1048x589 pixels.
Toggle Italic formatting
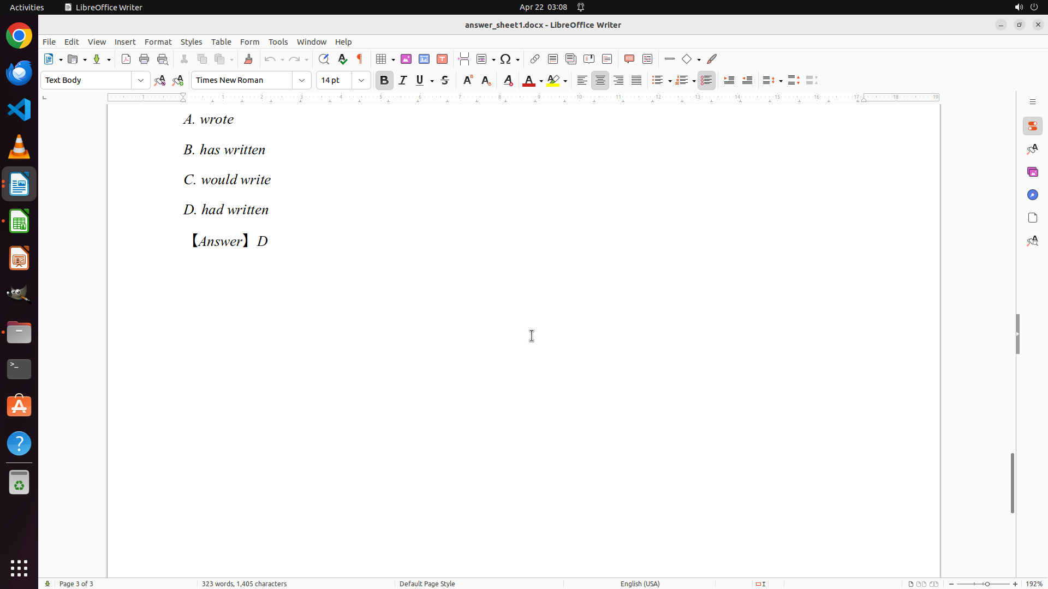tap(403, 80)
